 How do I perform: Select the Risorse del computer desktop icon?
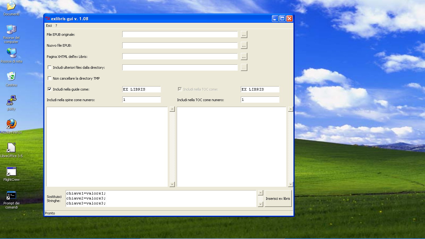[11, 34]
